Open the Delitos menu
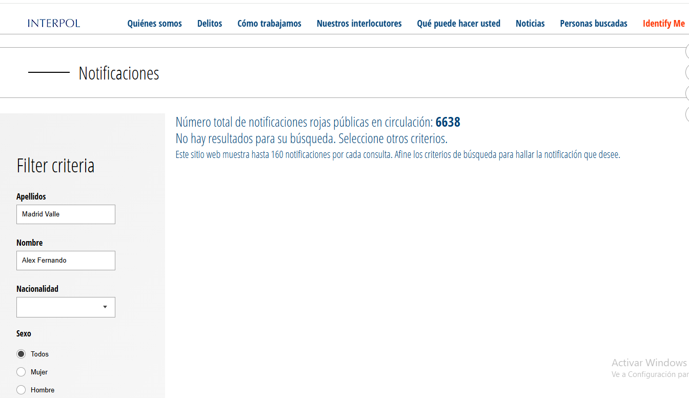Image resolution: width=689 pixels, height=398 pixels. (x=210, y=24)
